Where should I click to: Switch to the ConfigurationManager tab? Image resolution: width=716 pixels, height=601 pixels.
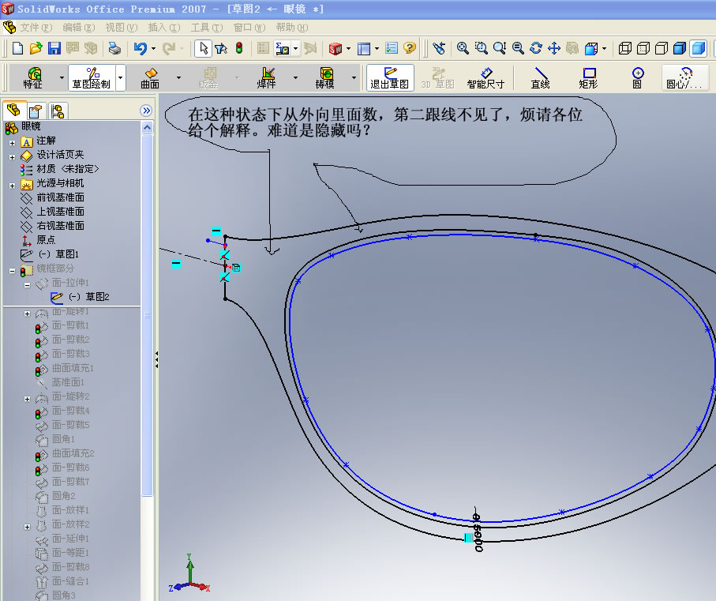coord(58,111)
